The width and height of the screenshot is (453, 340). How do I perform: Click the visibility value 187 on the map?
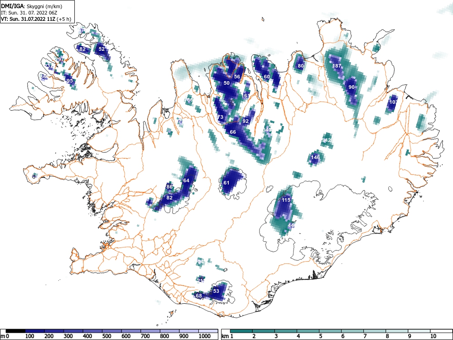(337, 66)
